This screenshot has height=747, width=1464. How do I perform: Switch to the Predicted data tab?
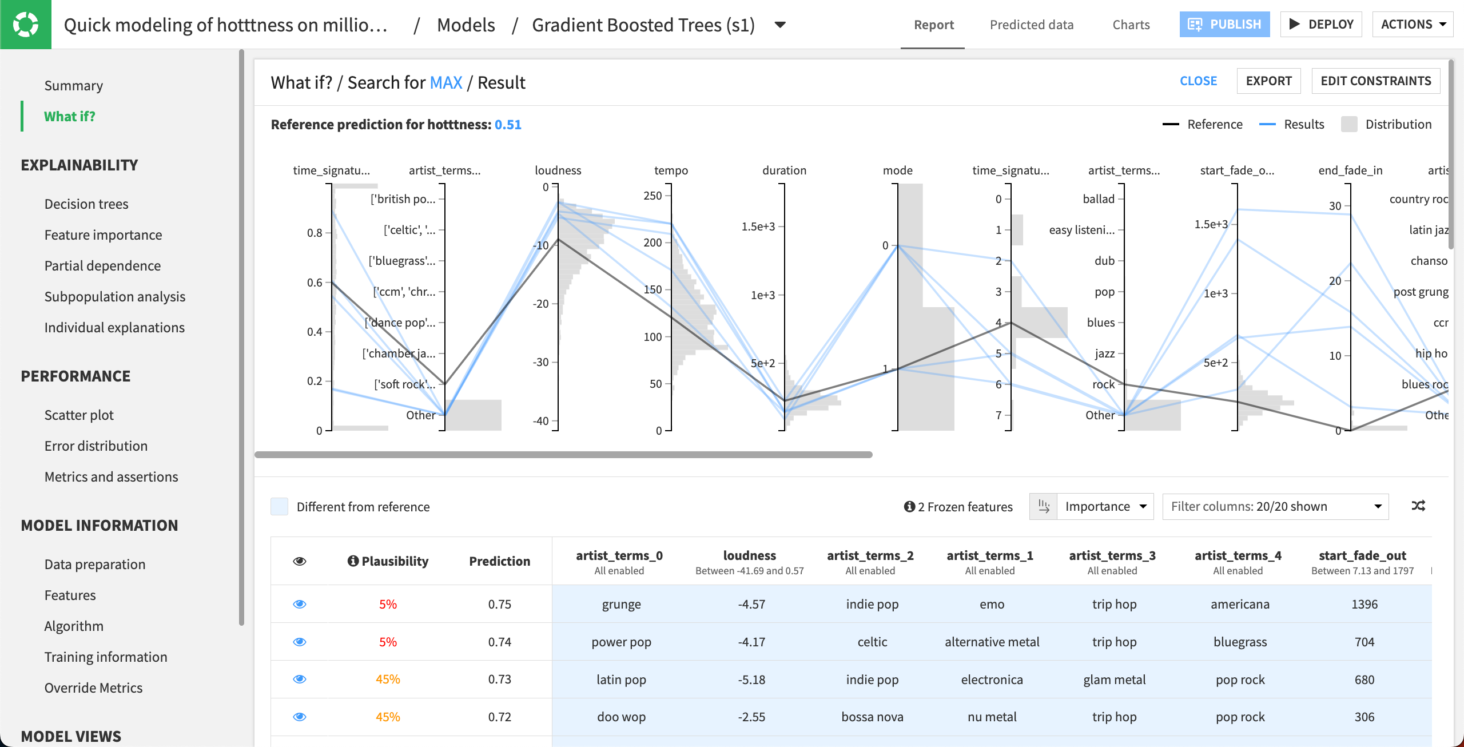(1031, 24)
